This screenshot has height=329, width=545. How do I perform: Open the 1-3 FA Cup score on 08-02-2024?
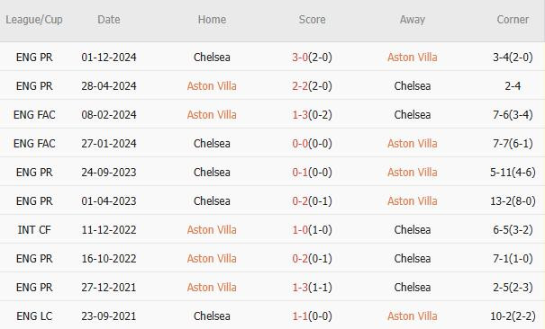tap(300, 115)
